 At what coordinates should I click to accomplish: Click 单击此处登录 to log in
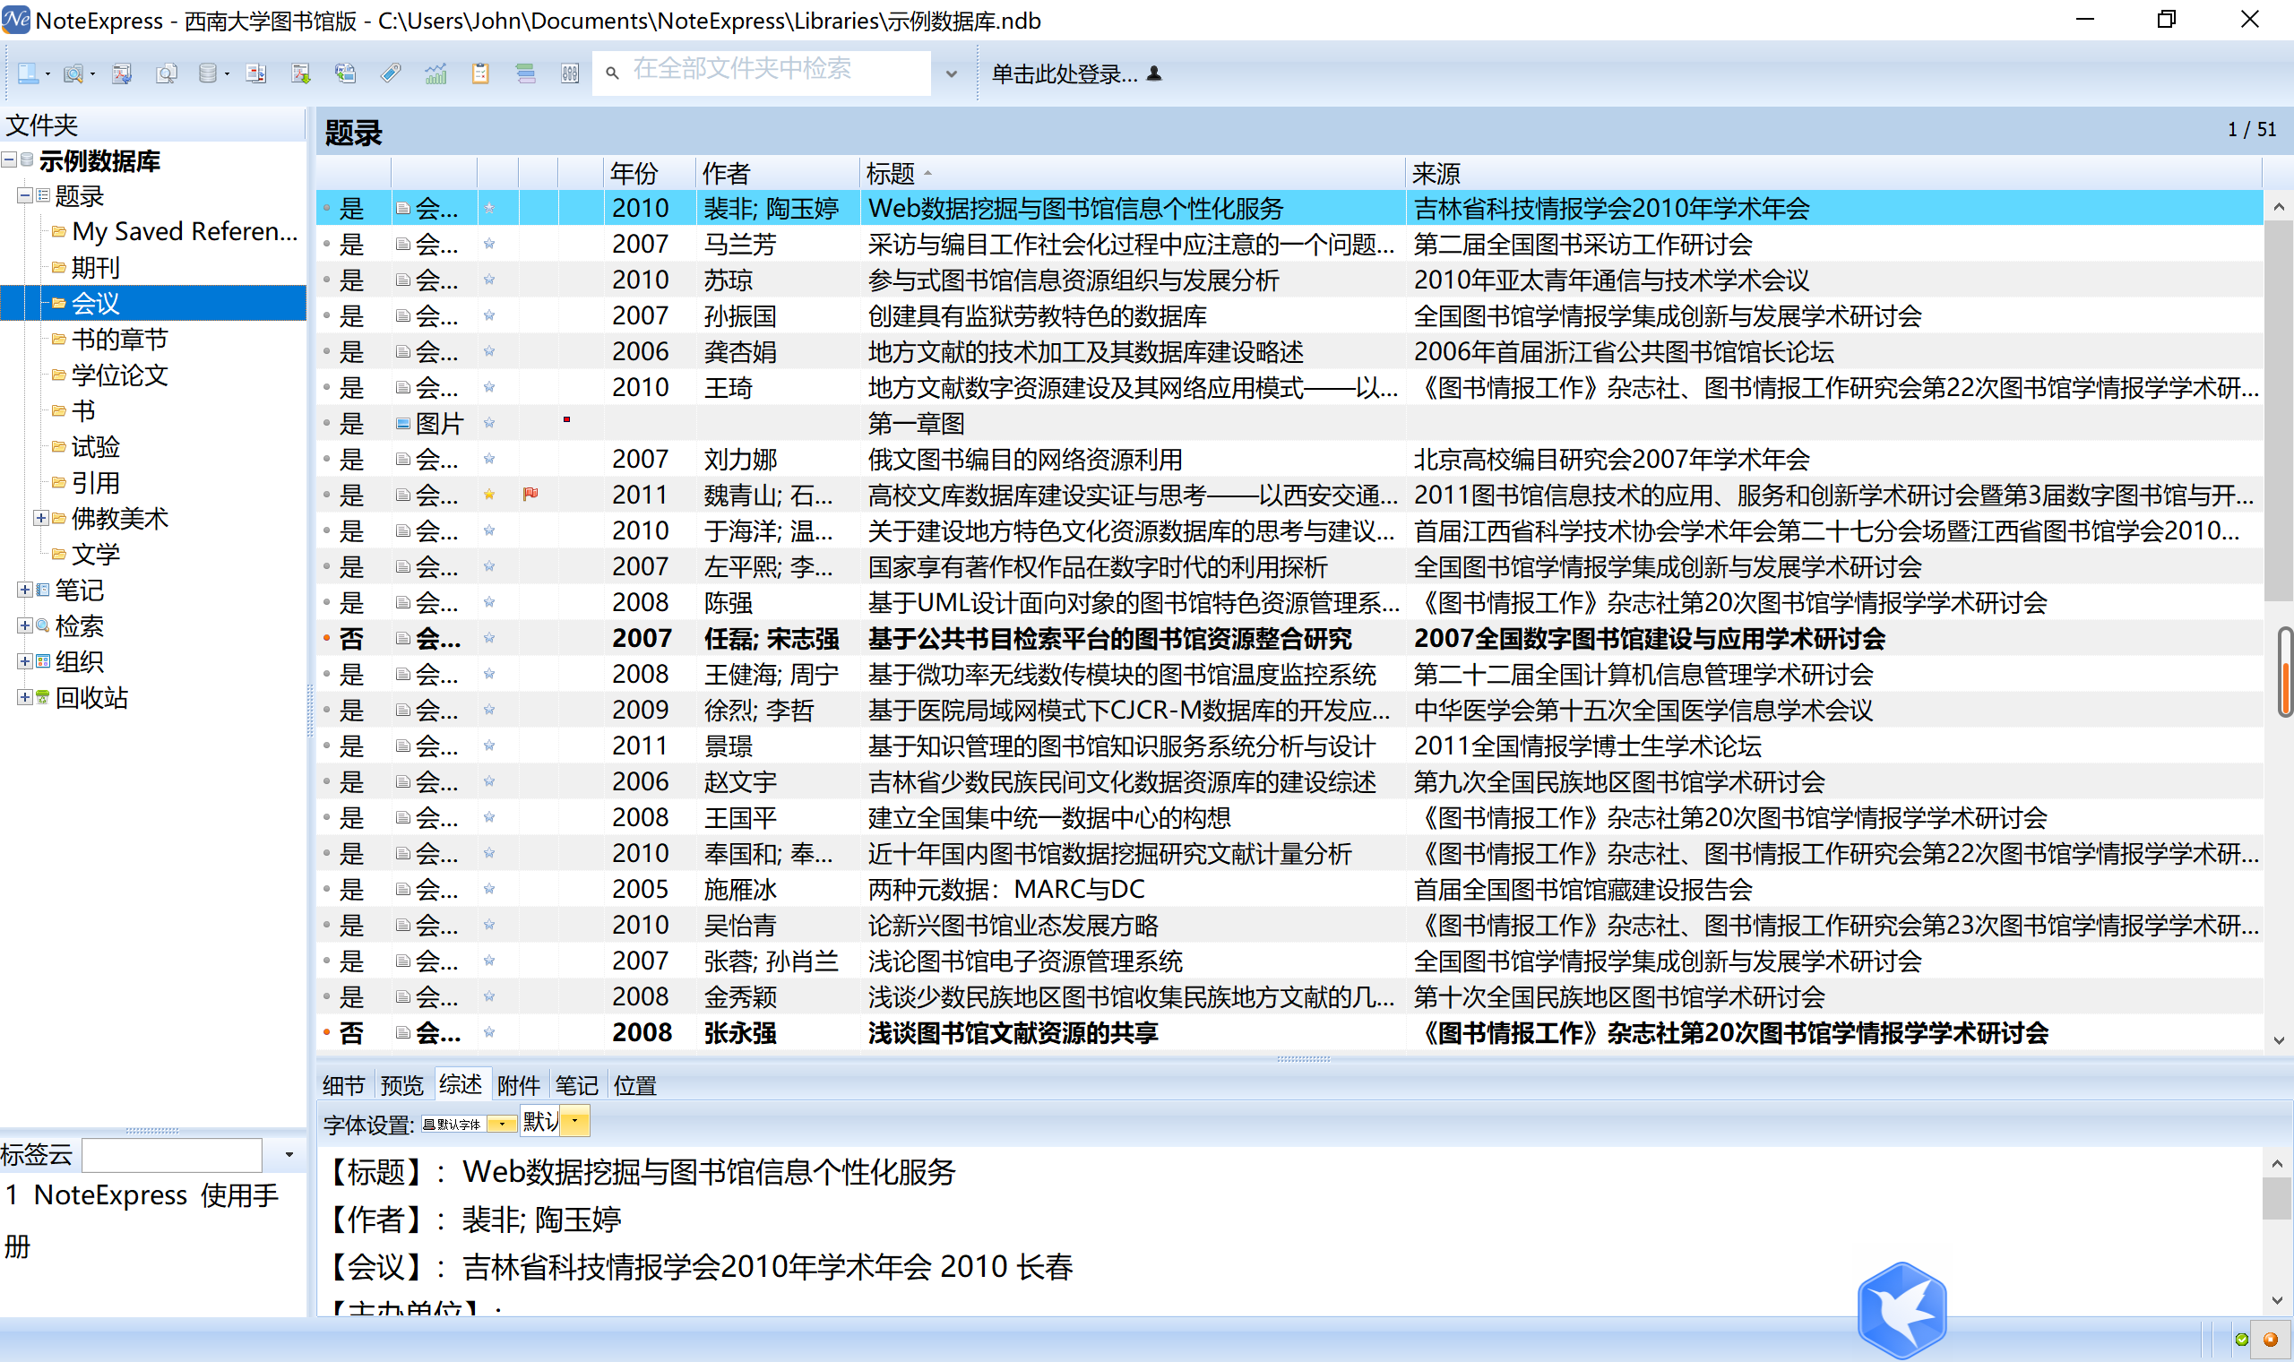pos(1065,73)
